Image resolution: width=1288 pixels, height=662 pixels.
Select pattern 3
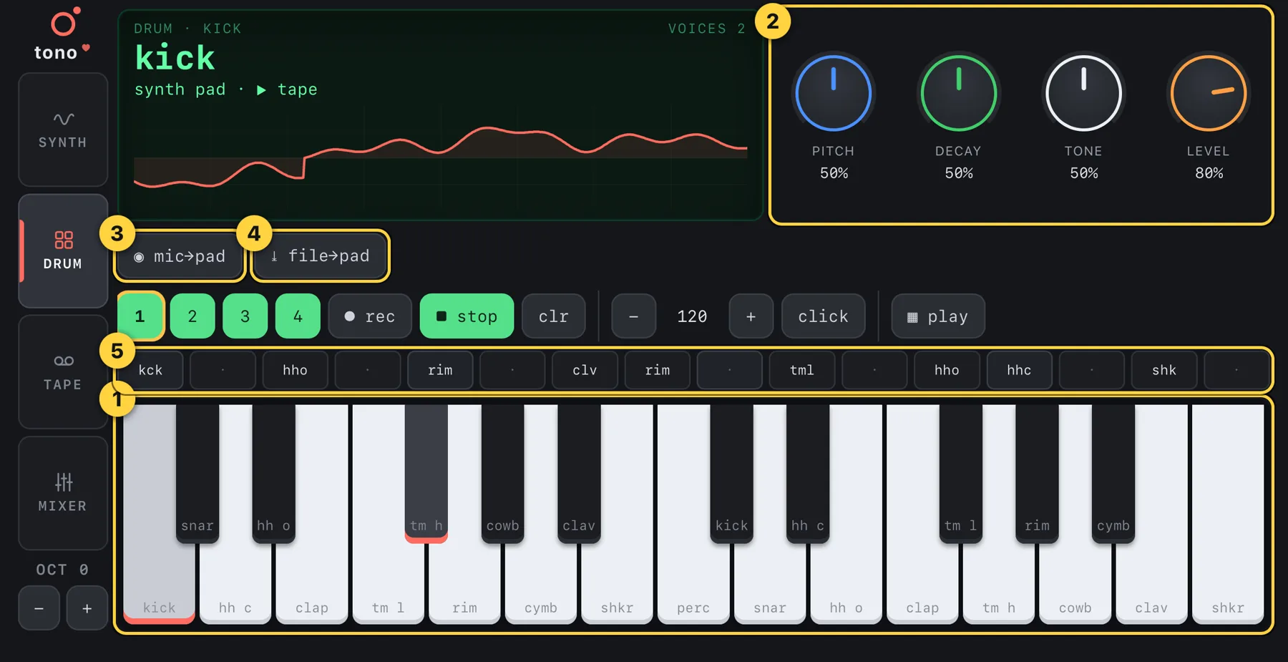click(x=245, y=316)
